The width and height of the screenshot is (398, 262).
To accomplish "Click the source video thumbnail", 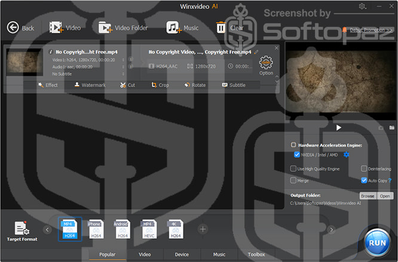I will click(25, 62).
